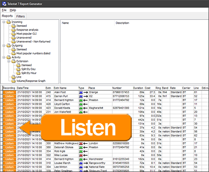This screenshot has height=172, width=209.
Task: Select the Response analysis folder icon
Action: [13, 30]
